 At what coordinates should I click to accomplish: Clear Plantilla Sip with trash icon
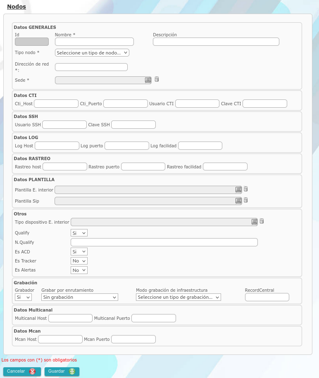click(245, 200)
